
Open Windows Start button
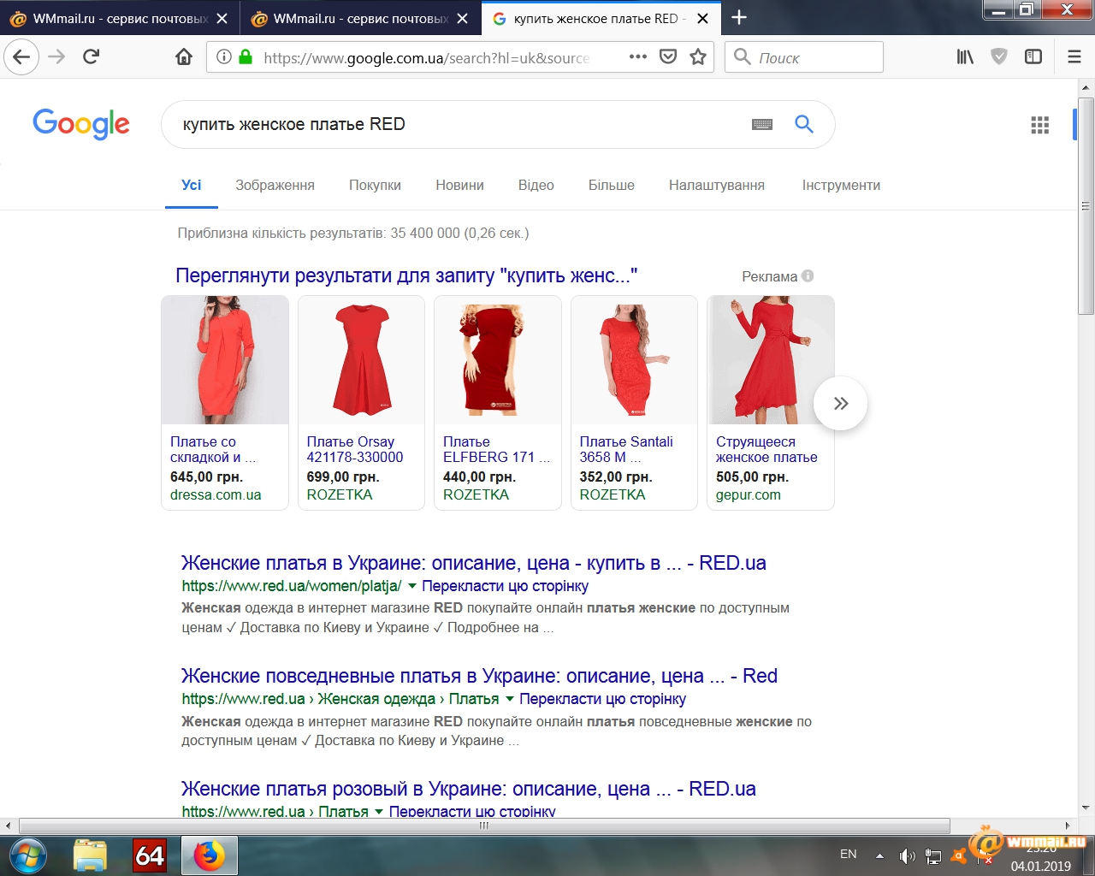tap(28, 855)
